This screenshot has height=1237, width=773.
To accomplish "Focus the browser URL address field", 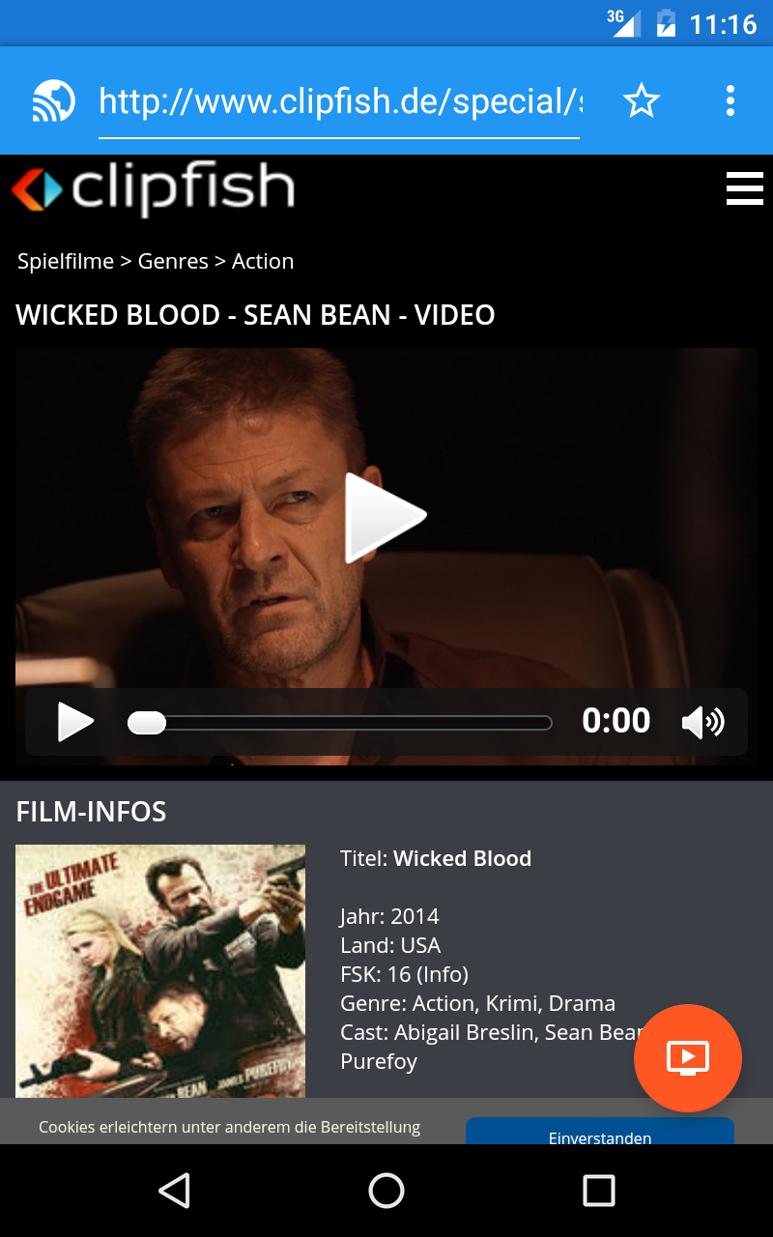I will [340, 101].
